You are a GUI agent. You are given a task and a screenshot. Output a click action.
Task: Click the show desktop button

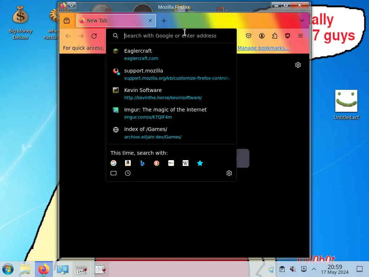[x=360, y=269]
